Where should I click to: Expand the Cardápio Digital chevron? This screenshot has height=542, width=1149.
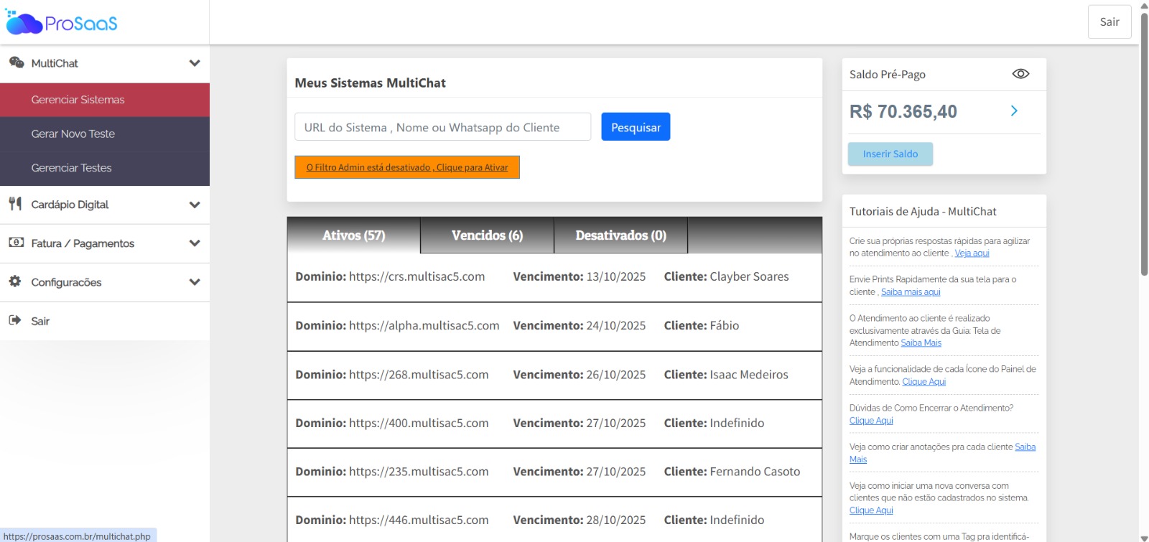pos(194,205)
